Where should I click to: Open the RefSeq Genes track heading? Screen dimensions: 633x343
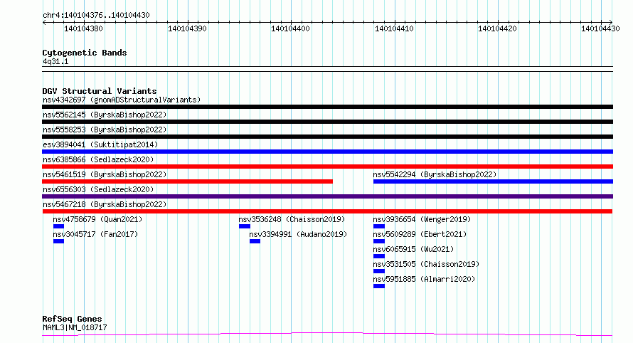click(x=72, y=320)
